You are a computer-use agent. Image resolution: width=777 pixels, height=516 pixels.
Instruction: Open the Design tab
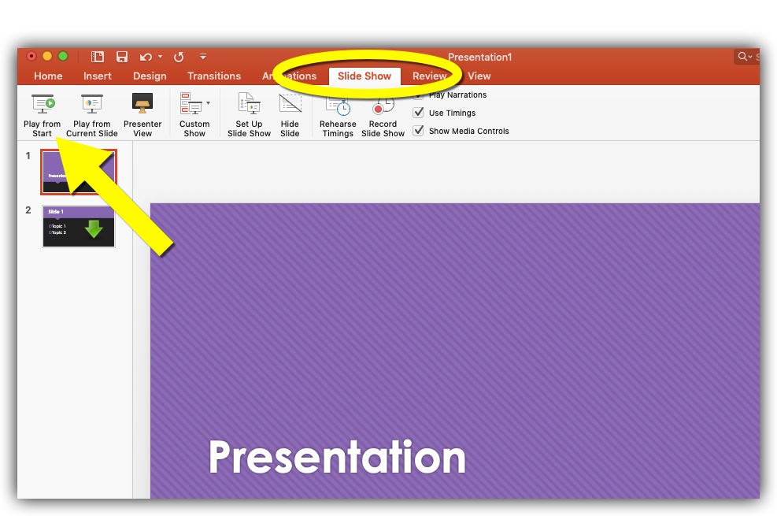click(150, 76)
